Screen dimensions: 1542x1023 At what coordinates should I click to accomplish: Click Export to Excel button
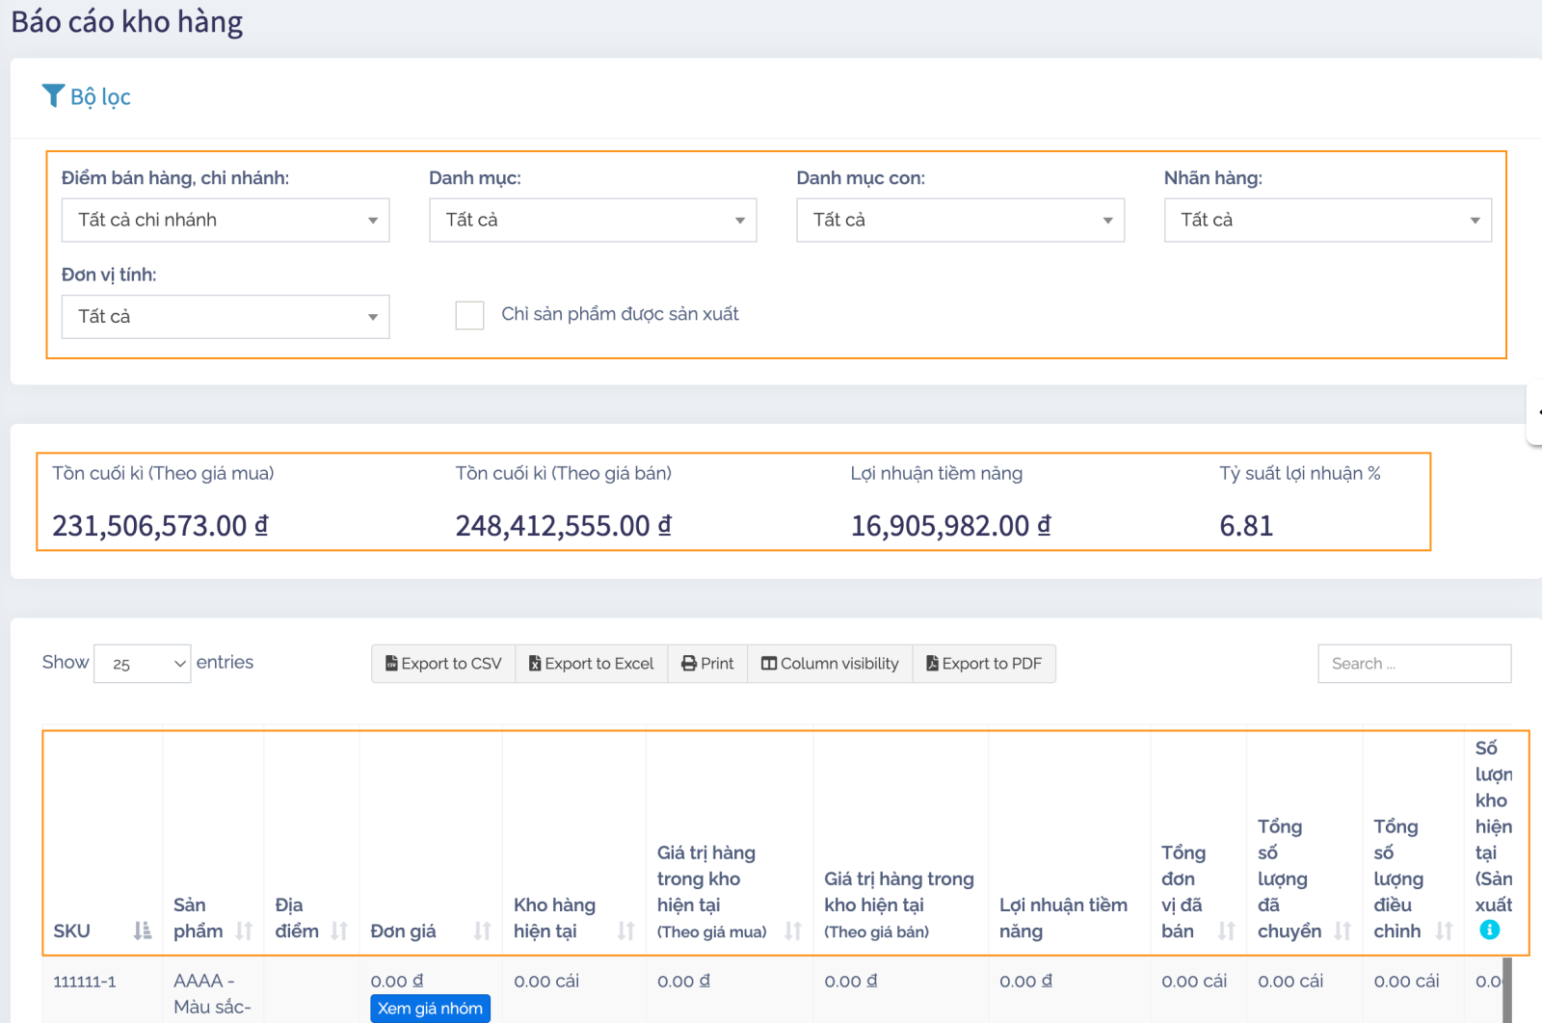click(x=591, y=664)
